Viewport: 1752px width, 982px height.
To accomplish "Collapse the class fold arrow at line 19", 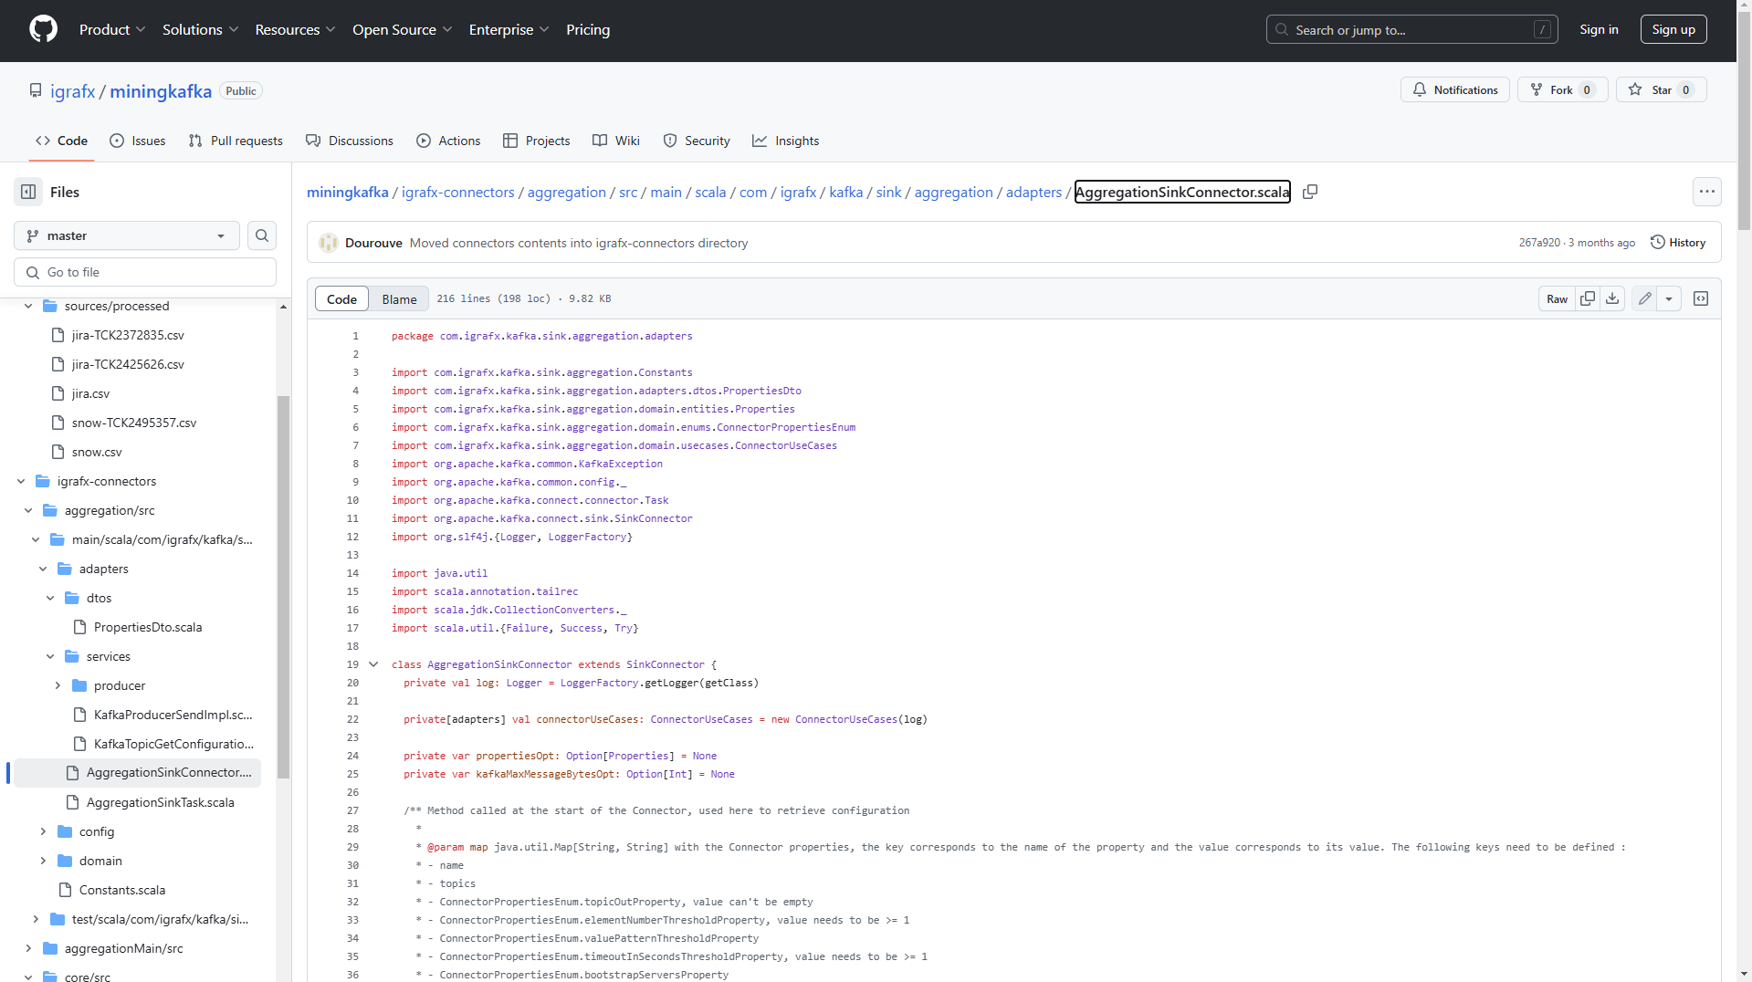I will [373, 664].
